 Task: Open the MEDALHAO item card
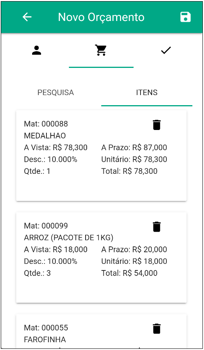101,156
